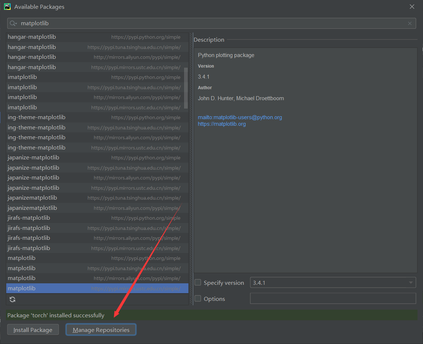Image resolution: width=423 pixels, height=344 pixels.
Task: Select japanizematplotlib from tsinghua mirror
Action: click(x=97, y=198)
